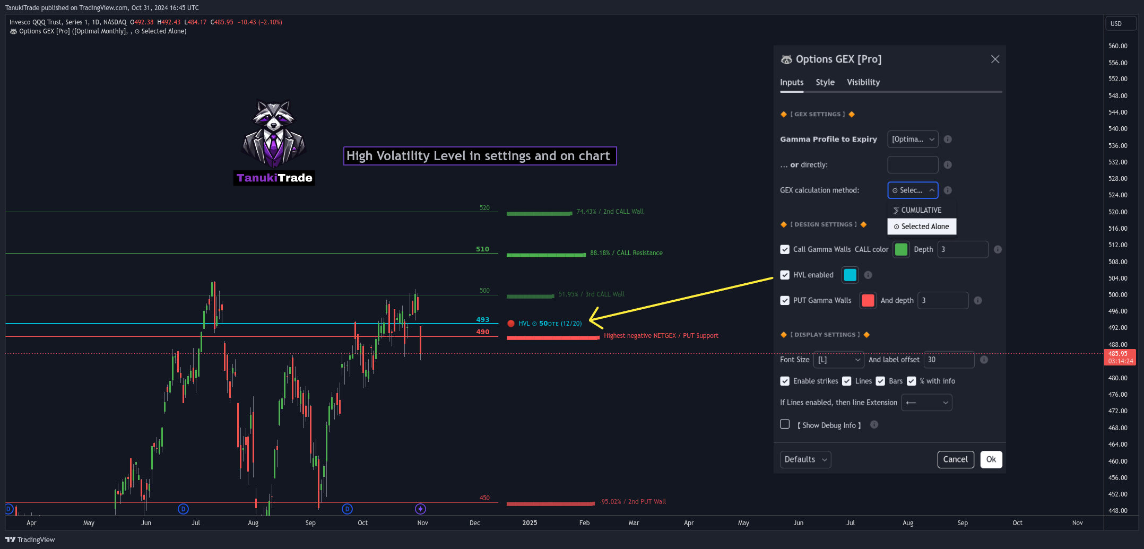Show info tooltip for GEX calculation method
Viewport: 1144px width, 549px height.
(x=948, y=190)
